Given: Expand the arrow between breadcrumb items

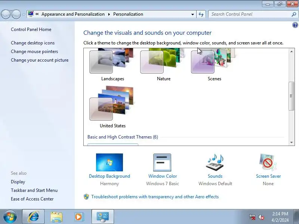Looking at the screenshot, I should coord(109,14).
